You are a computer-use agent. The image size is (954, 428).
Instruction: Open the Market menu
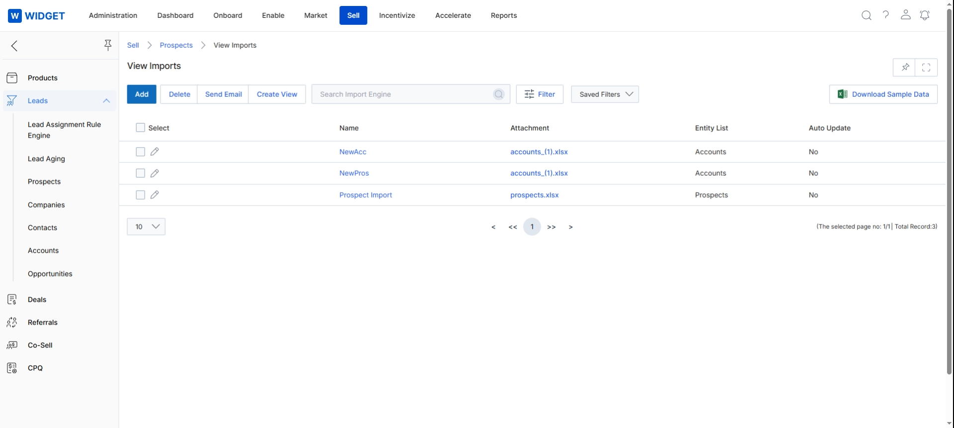pos(316,15)
